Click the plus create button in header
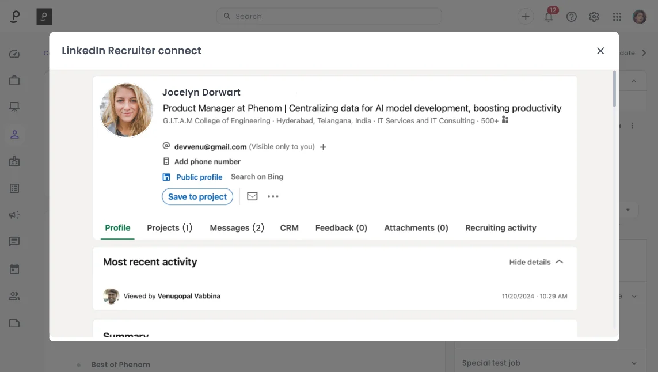Screen dimensions: 658x372 point(526,16)
